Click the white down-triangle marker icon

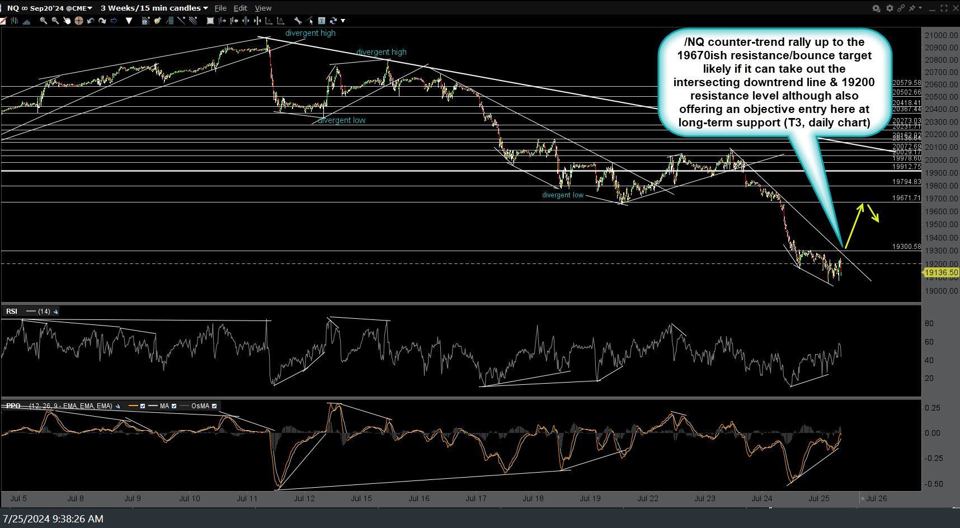pos(129,21)
